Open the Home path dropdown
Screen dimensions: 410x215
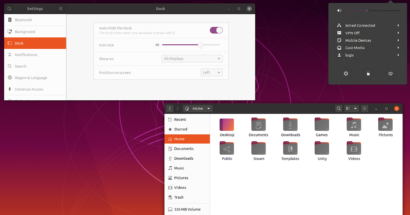198,109
